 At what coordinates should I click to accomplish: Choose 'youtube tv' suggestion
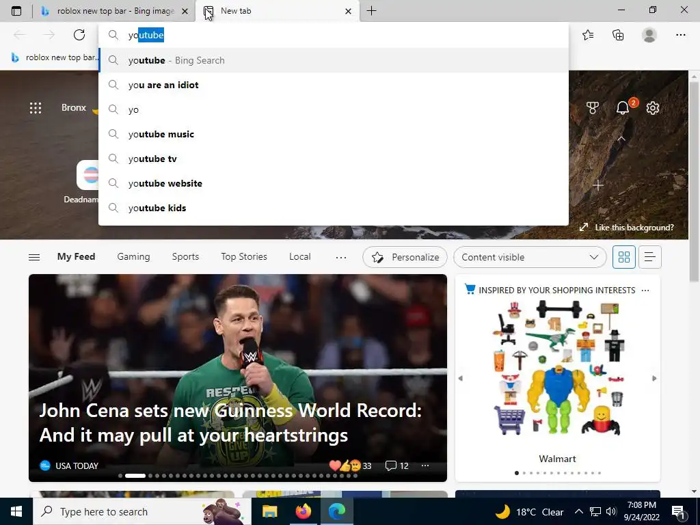[x=334, y=159]
